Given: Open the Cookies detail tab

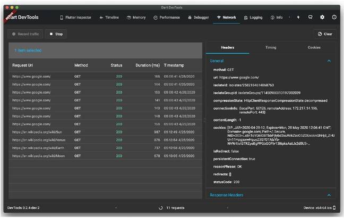Looking at the screenshot, I should (314, 47).
